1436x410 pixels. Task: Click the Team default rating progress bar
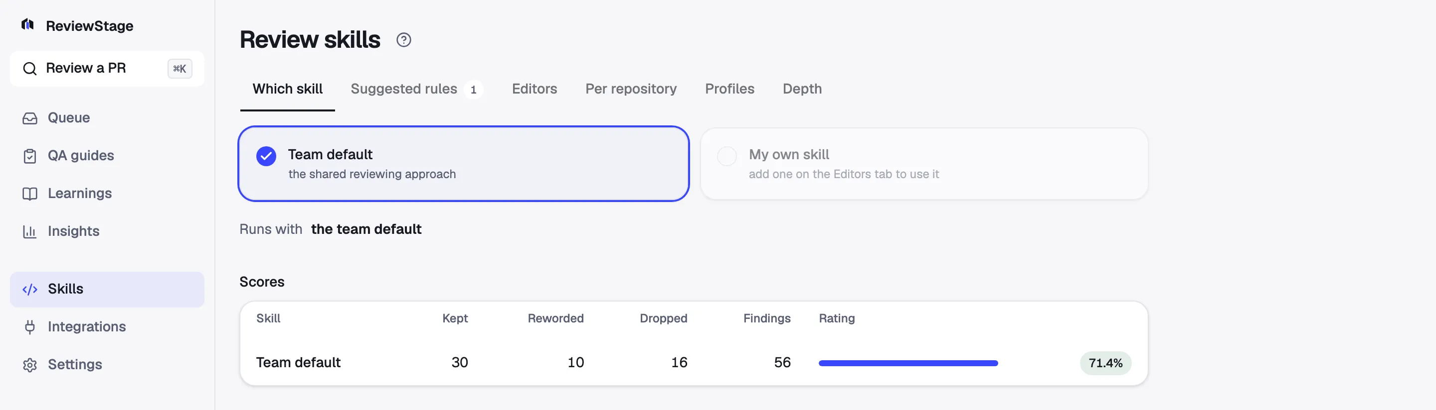click(907, 363)
